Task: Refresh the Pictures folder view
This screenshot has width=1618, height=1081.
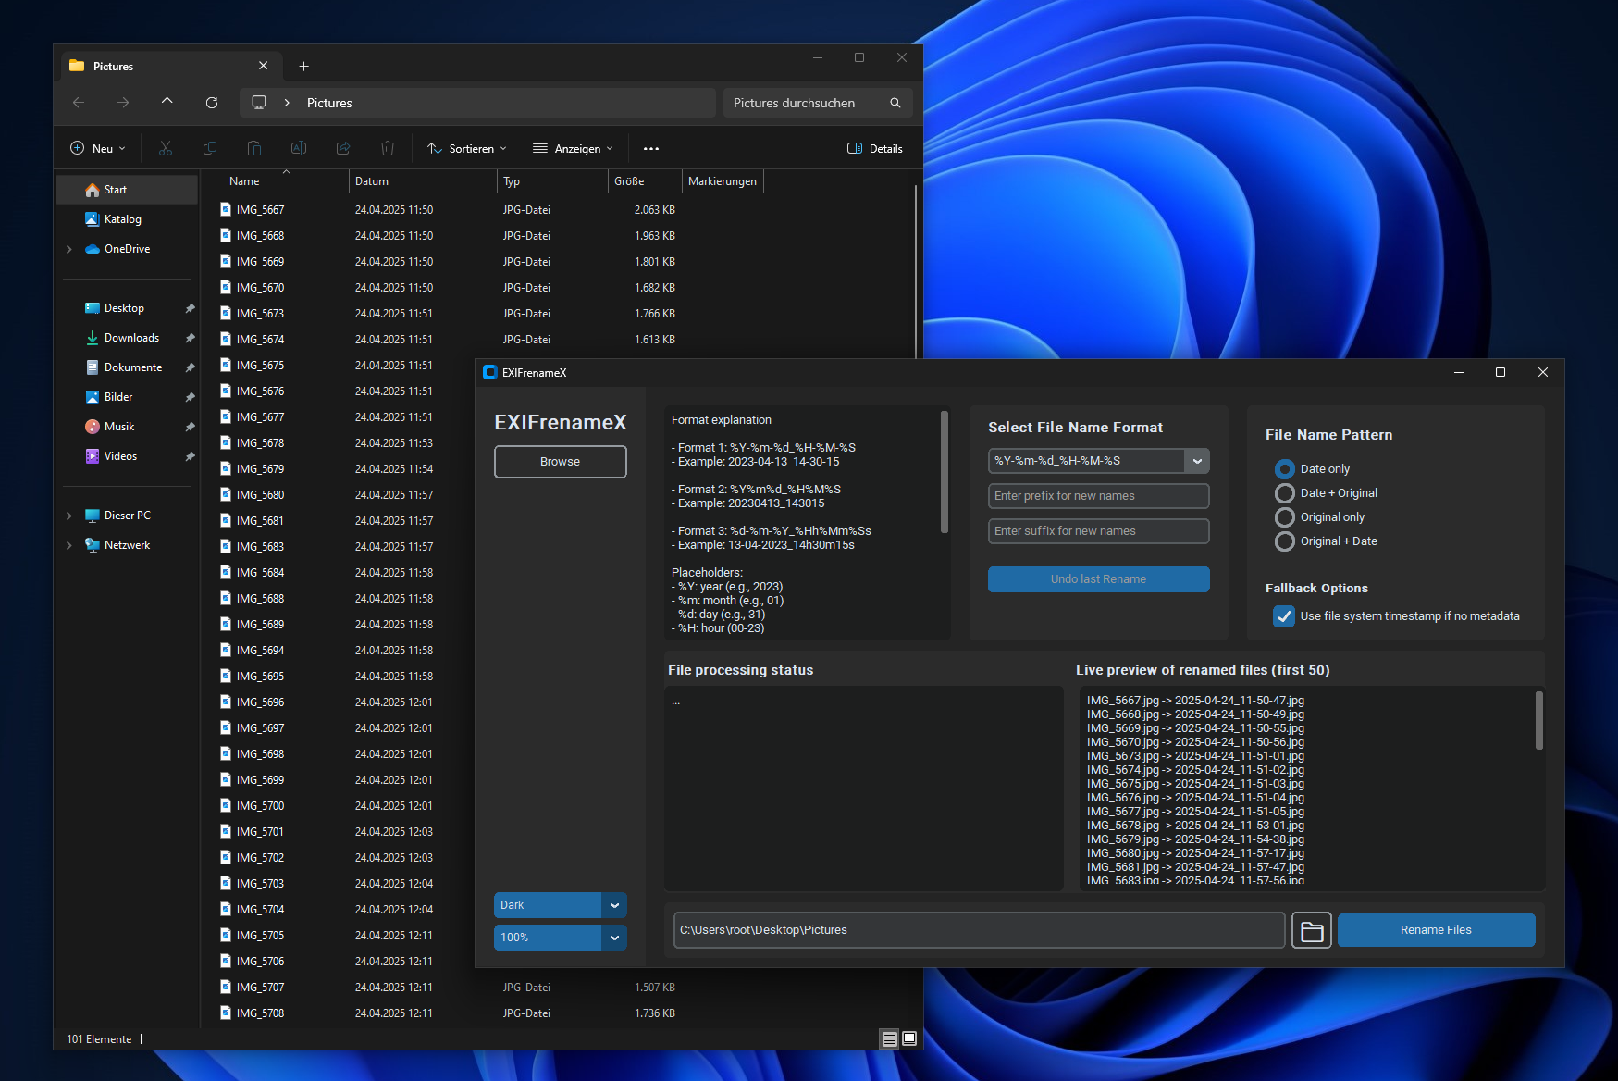Action: click(212, 103)
